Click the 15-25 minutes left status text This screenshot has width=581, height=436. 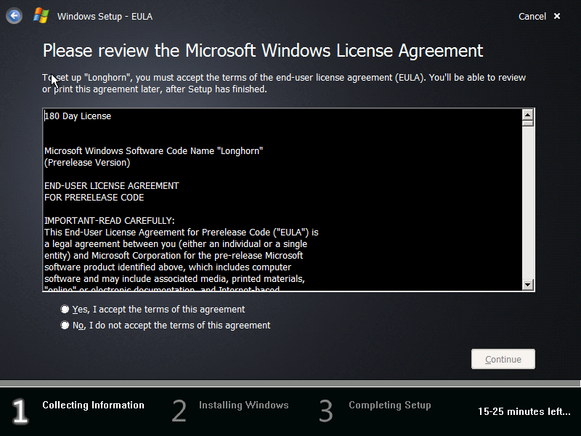(x=524, y=411)
